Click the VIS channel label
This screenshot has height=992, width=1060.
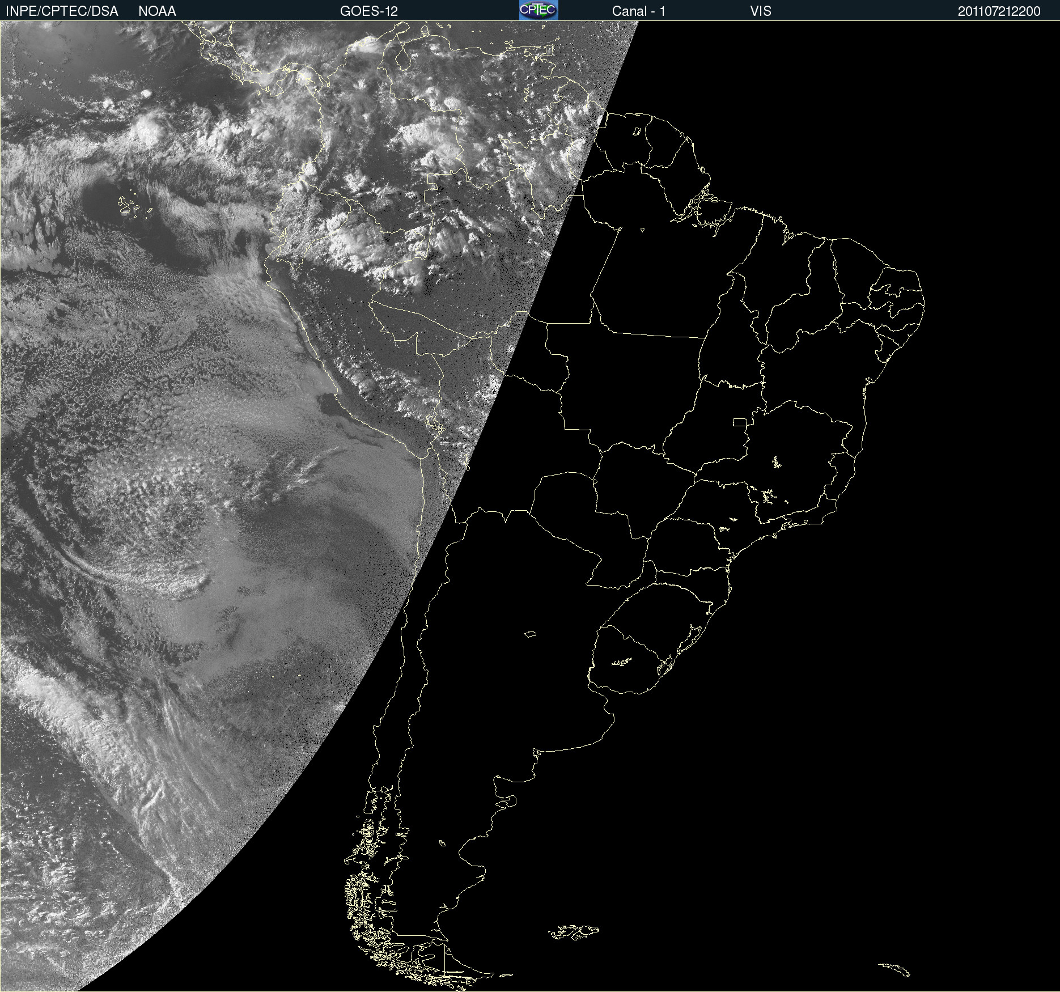click(761, 11)
